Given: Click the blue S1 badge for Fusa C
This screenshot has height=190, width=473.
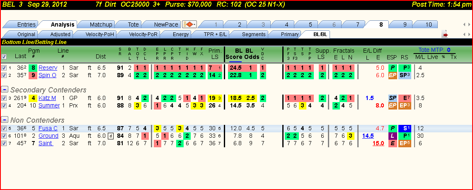Looking at the screenshot, I should 404,128.
